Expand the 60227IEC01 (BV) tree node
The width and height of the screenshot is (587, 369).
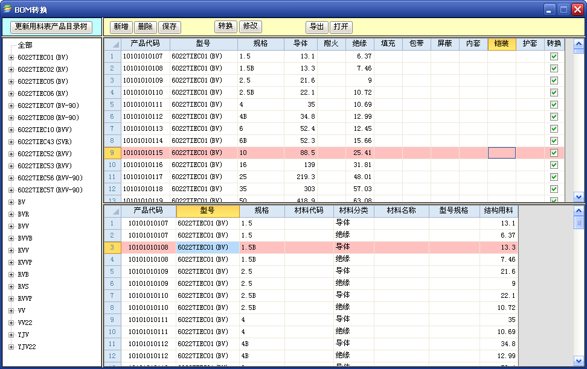(11, 57)
